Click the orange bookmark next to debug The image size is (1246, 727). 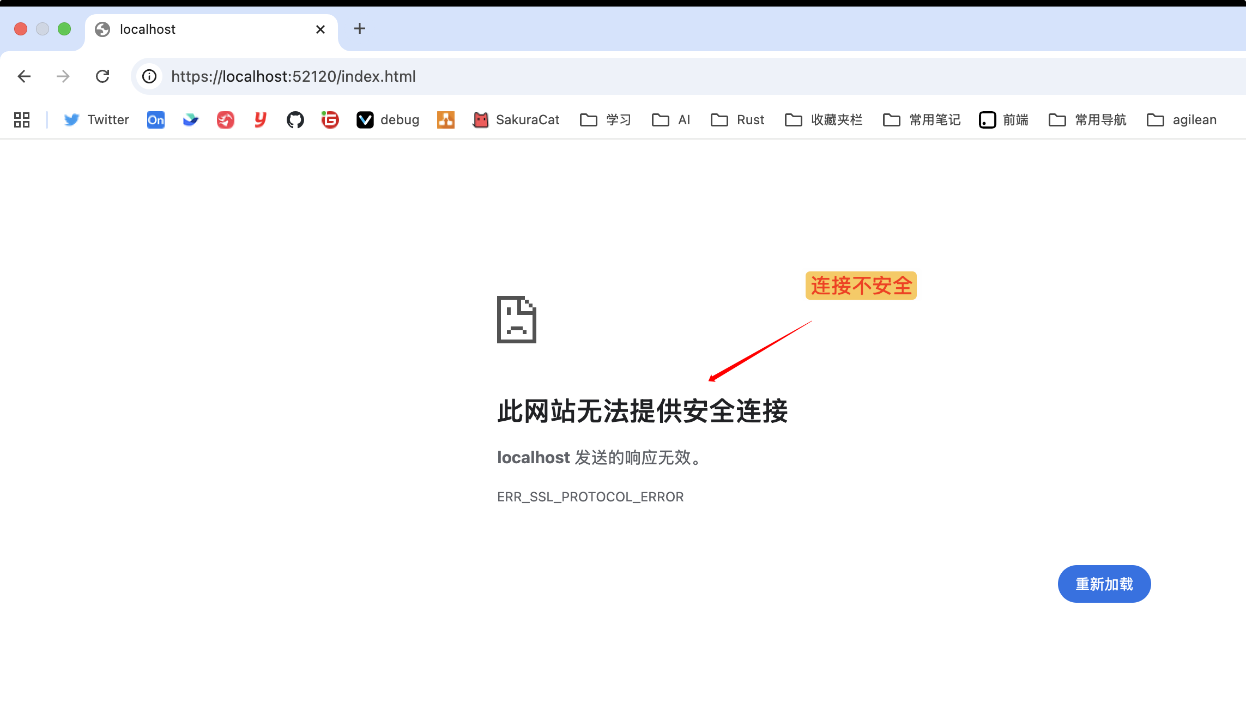click(x=445, y=120)
